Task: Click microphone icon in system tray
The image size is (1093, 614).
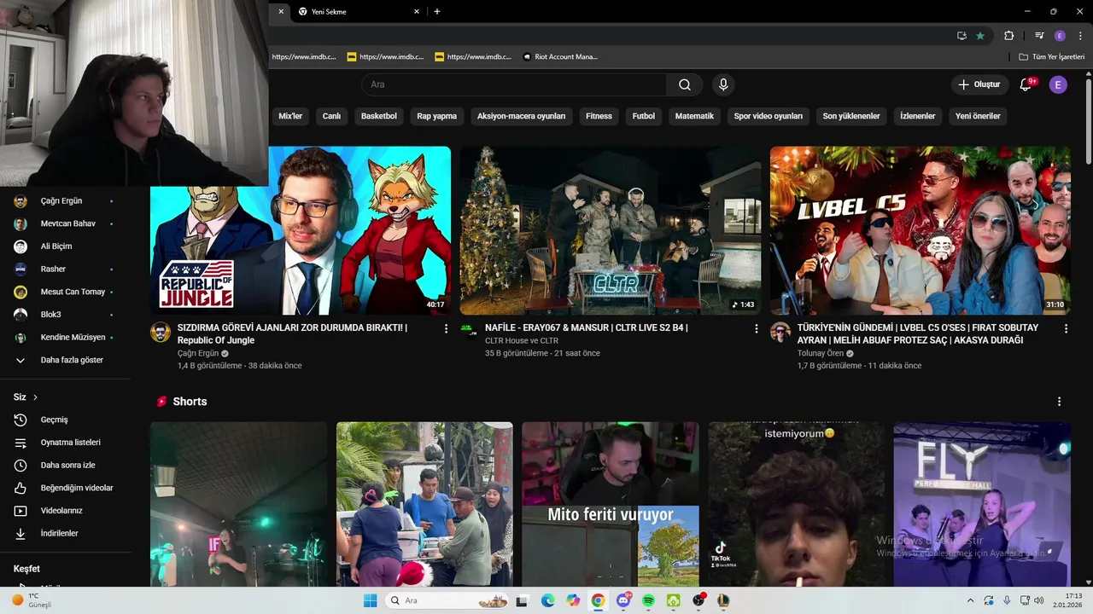Action: [1007, 600]
